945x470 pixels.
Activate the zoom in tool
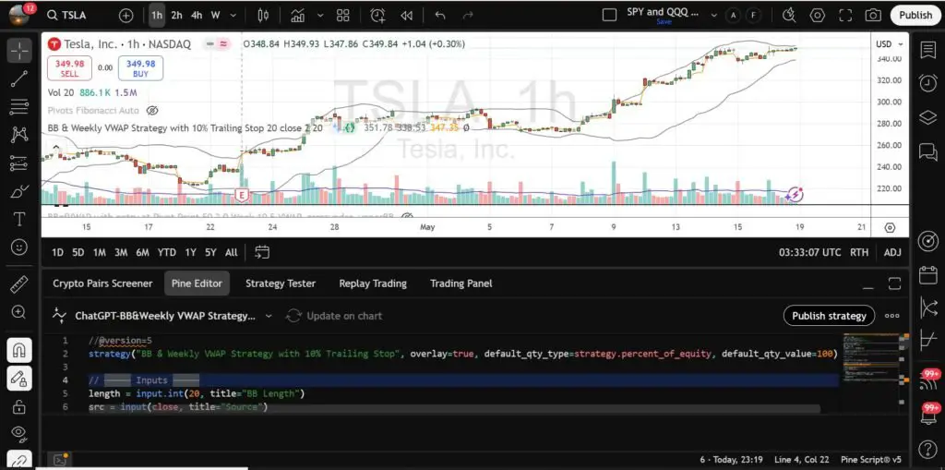point(19,312)
